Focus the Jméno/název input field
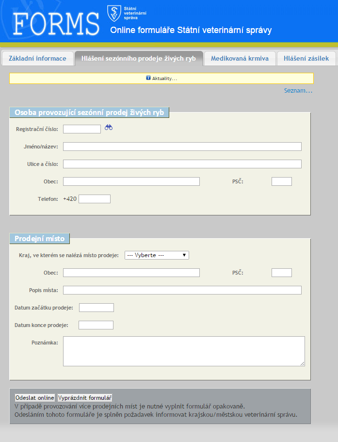 click(182, 147)
